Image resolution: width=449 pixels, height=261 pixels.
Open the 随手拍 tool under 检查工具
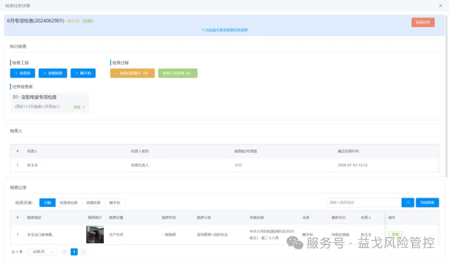click(x=83, y=73)
